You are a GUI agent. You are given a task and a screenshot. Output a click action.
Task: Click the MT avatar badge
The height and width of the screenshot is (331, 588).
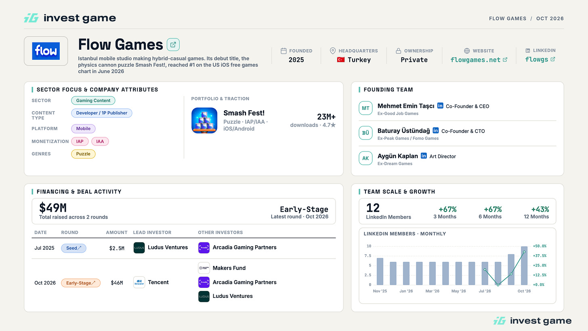click(x=365, y=108)
